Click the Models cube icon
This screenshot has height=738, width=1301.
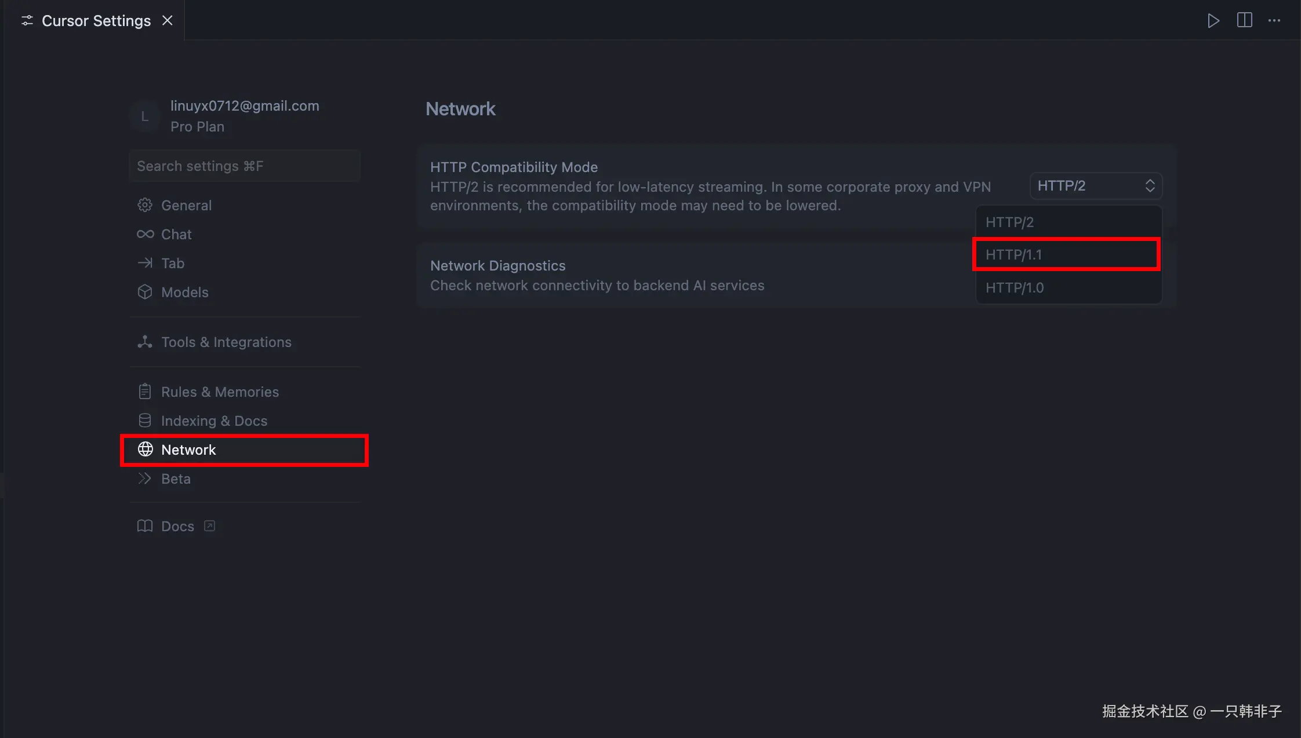145,292
